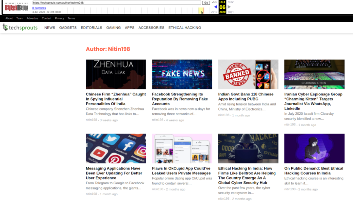353x202 pixels.
Task: Go to the GADGETS section
Action: pos(68,28)
